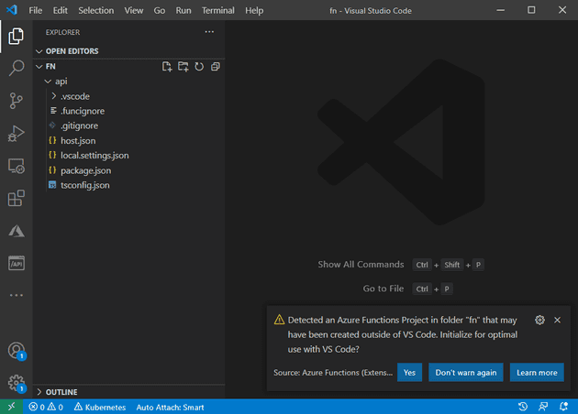This screenshot has height=414, width=578.
Task: Open the Source Control view
Action: pos(16,101)
